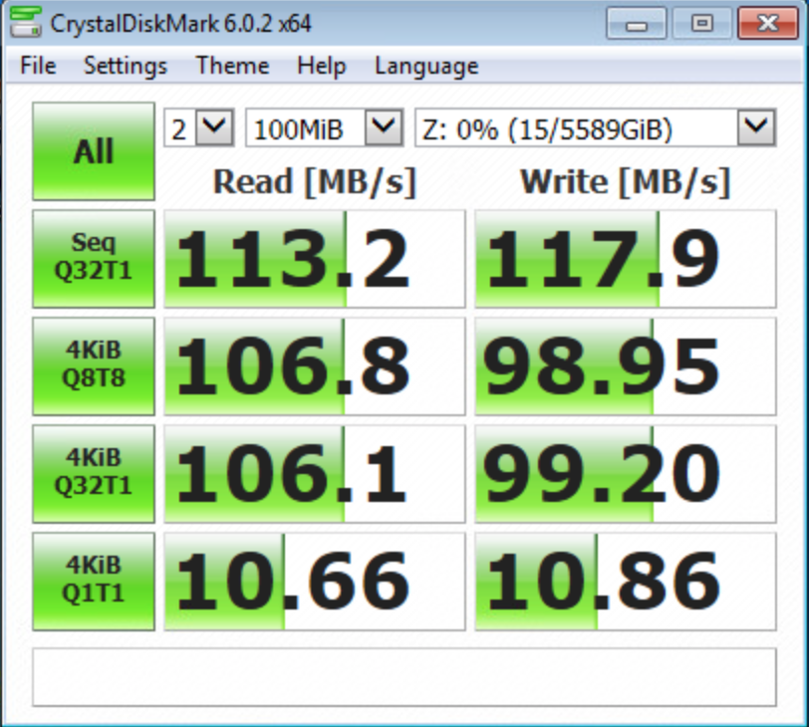809x727 pixels.
Task: Minimize the CrystalDiskMark window
Action: point(637,23)
